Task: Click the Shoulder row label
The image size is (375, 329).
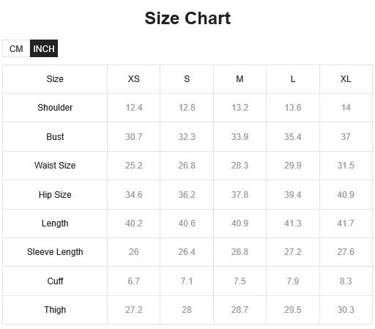Action: (55, 108)
